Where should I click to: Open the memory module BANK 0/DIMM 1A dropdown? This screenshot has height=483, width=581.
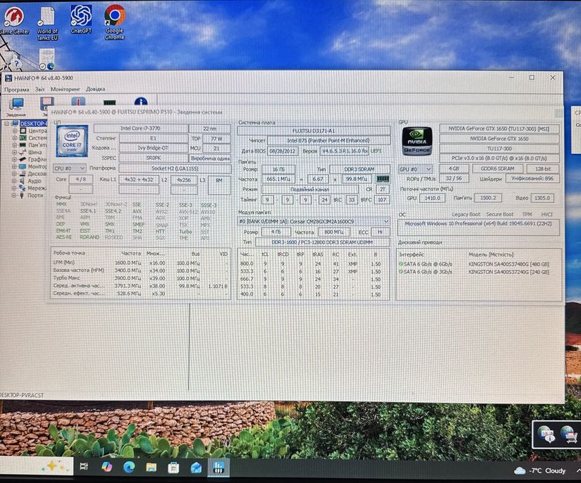click(313, 221)
